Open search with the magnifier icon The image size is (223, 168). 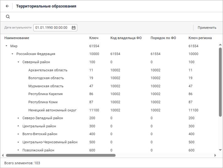click(8, 17)
